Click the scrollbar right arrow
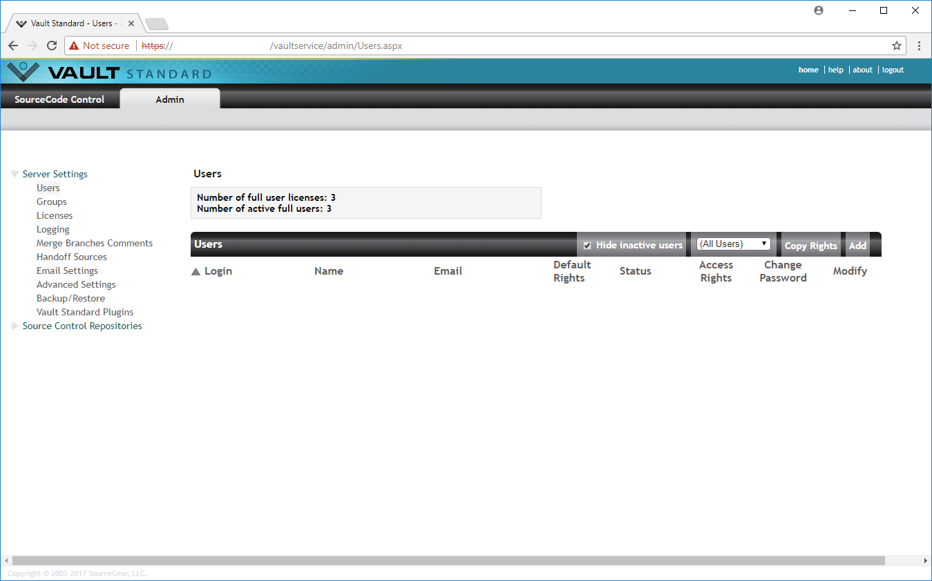Viewport: 932px width, 581px height. click(x=926, y=561)
